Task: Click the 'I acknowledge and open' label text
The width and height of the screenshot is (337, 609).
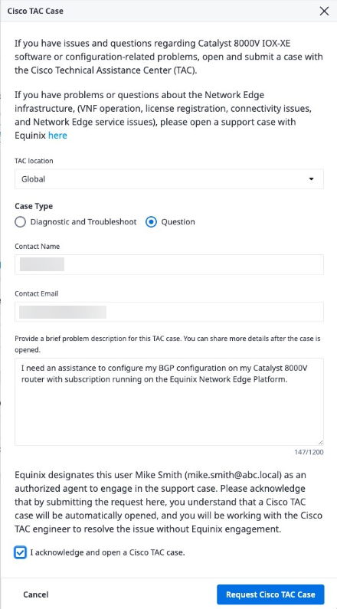Action: pyautogui.click(x=107, y=552)
